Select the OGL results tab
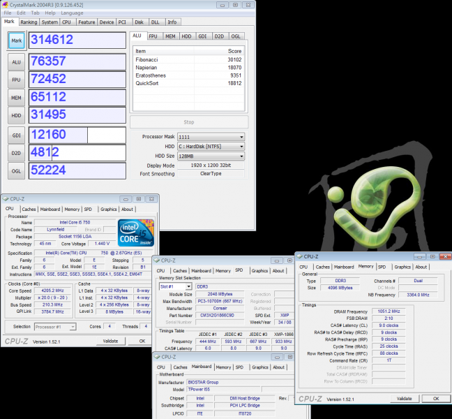The width and height of the screenshot is (452, 419). [x=236, y=36]
